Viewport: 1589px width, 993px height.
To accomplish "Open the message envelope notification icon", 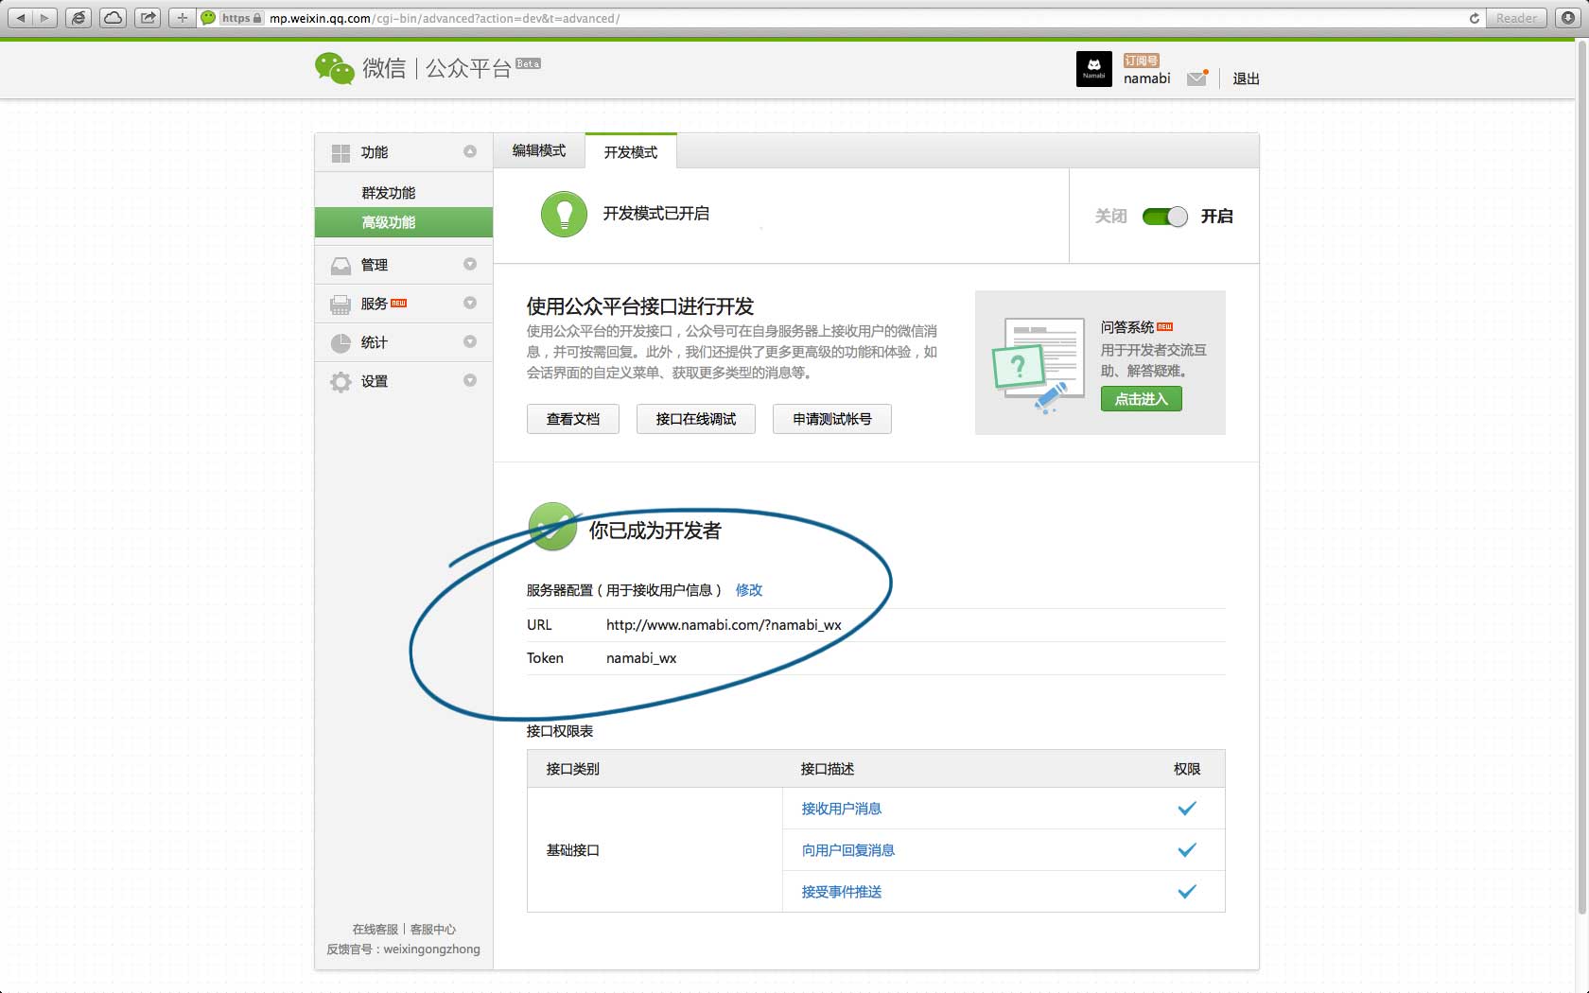I will pos(1197,78).
